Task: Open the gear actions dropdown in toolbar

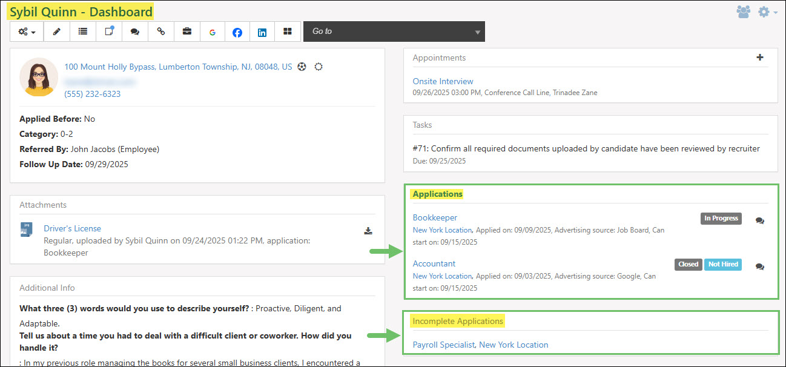Action: [26, 31]
